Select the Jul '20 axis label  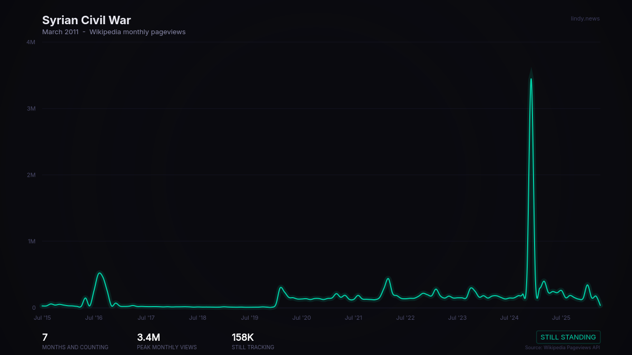302,318
